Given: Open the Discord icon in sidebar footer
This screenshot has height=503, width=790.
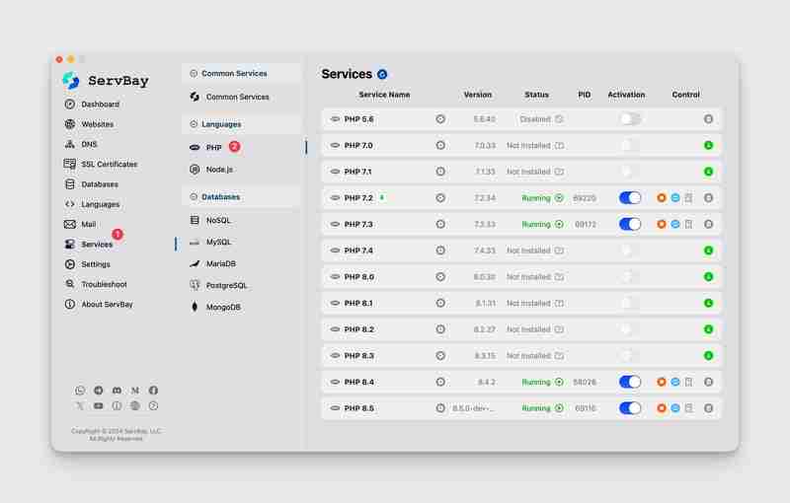Looking at the screenshot, I should point(117,391).
